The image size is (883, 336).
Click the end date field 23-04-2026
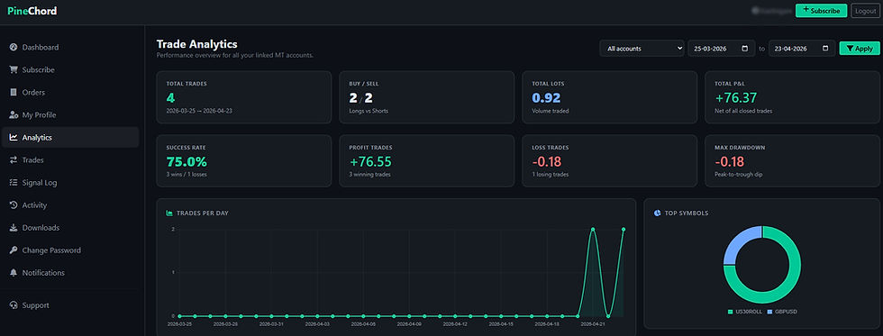pos(802,49)
